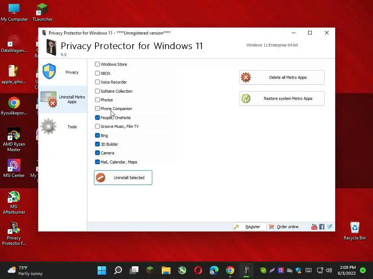Click the Privacy Protector keyhole logo in header
The height and width of the screenshot is (279, 373).
[x=51, y=47]
